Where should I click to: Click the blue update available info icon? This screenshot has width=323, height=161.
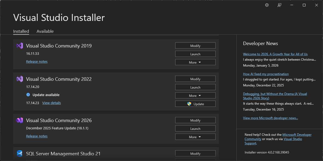pos(28,95)
